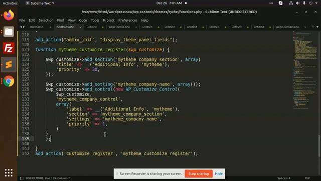
Task: Open the three-dots tray overflow icon
Action: 271,3
